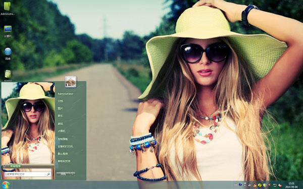Open Administrator in Start menu list
Screen dimensions: 303x189
click(65, 94)
